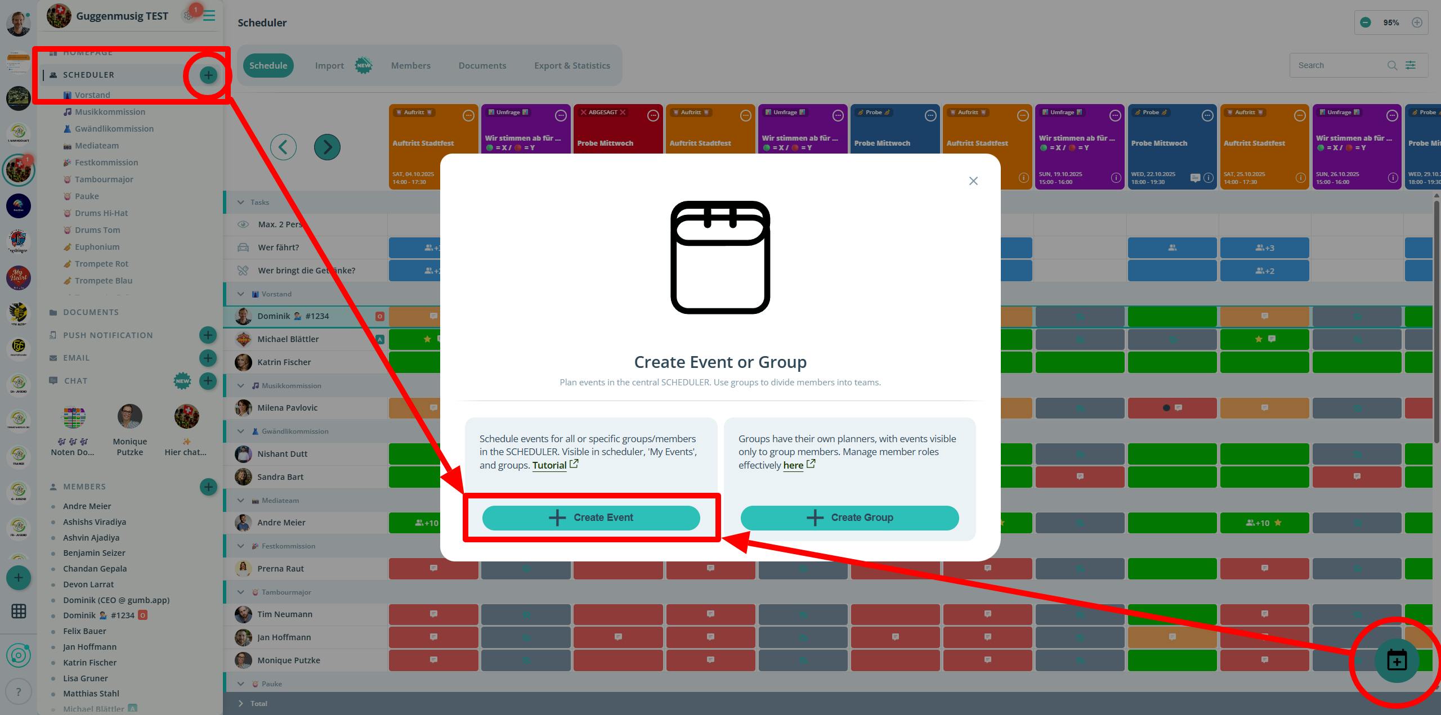The image size is (1441, 715).
Task: Collapse the Tasks section chevron
Action: (x=241, y=202)
